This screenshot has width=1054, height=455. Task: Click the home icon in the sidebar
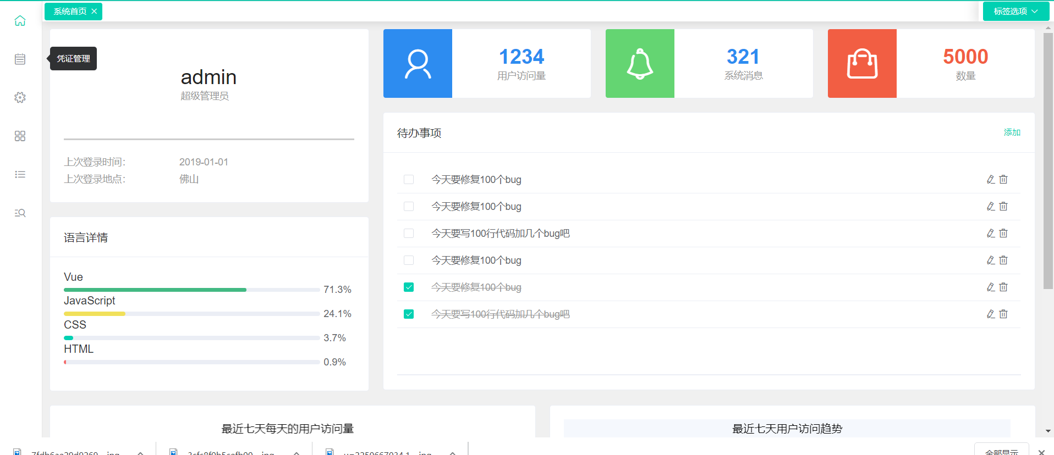(20, 21)
